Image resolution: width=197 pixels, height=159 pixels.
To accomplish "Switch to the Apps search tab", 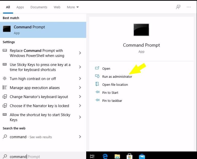I will (20, 7).
